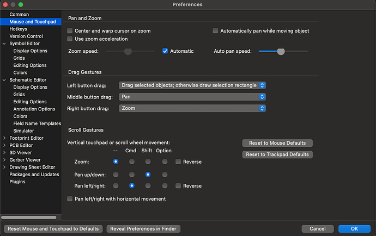Open Annotation Options page
Image resolution: width=376 pixels, height=236 pixels.
34,109
